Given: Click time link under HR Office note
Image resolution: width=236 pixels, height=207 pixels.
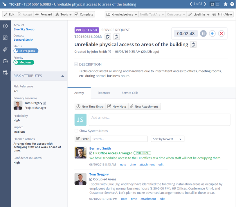Looking at the screenshot, I should click(x=133, y=165).
